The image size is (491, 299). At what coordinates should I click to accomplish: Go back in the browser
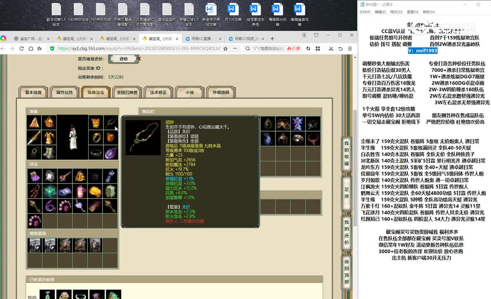pyautogui.click(x=3, y=49)
